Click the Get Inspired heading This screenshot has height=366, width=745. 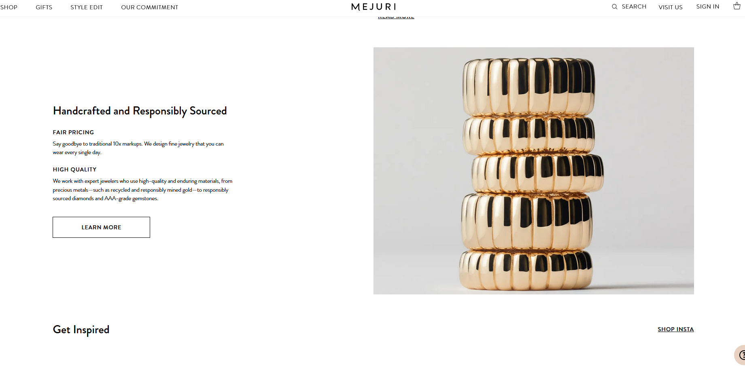pos(81,330)
